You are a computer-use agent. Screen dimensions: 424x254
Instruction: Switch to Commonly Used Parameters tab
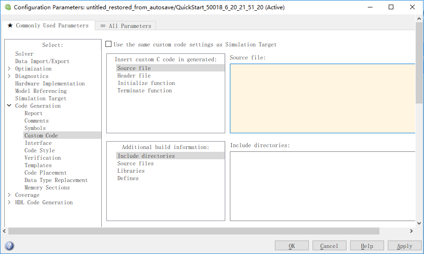tap(48, 26)
